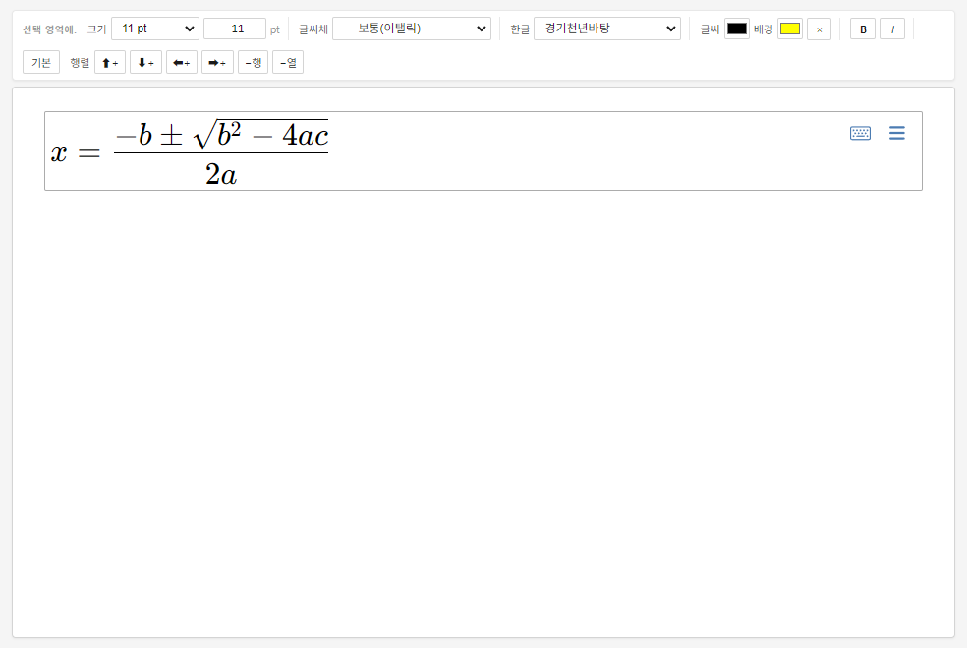This screenshot has width=967, height=648.
Task: Toggle bold with the B button
Action: tap(863, 29)
